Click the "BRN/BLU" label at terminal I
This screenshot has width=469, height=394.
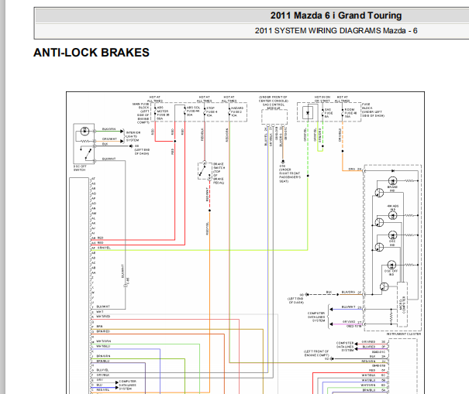tap(103, 361)
